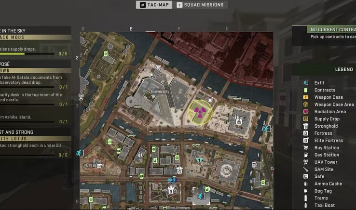Click the Graveyard buy station cart icon
The height and width of the screenshot is (210, 356).
(x=99, y=166)
